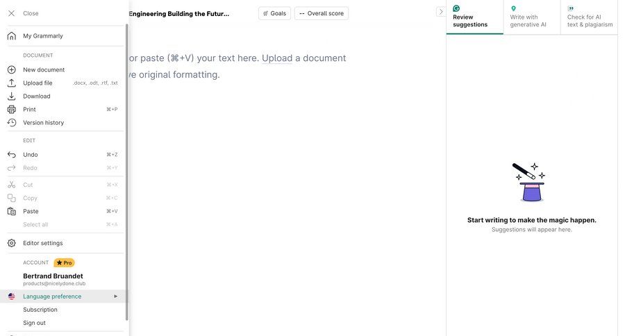
Task: Click the Upload file arrow icon
Action: (12, 83)
